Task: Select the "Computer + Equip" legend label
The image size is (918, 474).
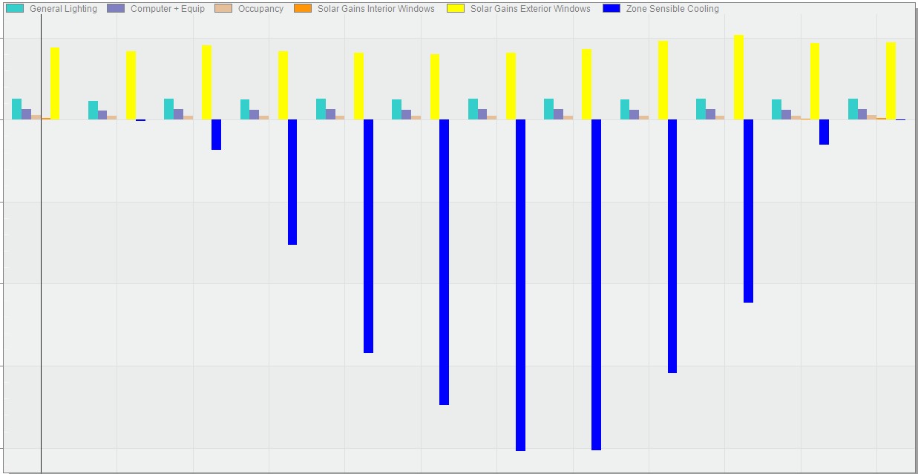Action: [168, 9]
